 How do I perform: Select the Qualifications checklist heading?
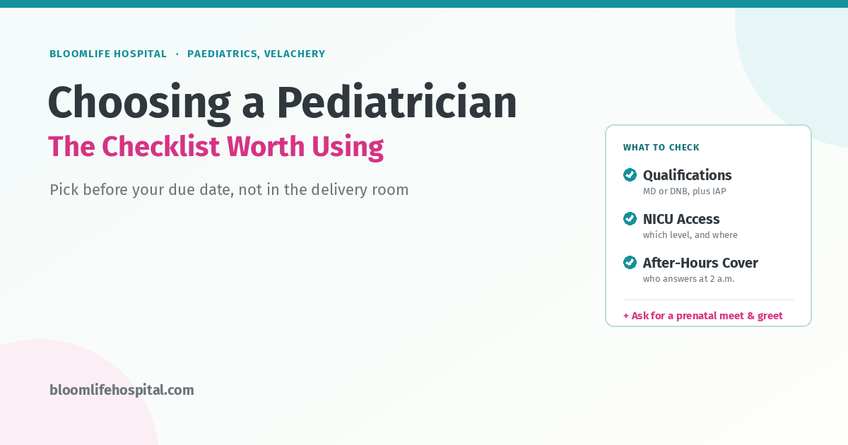687,175
